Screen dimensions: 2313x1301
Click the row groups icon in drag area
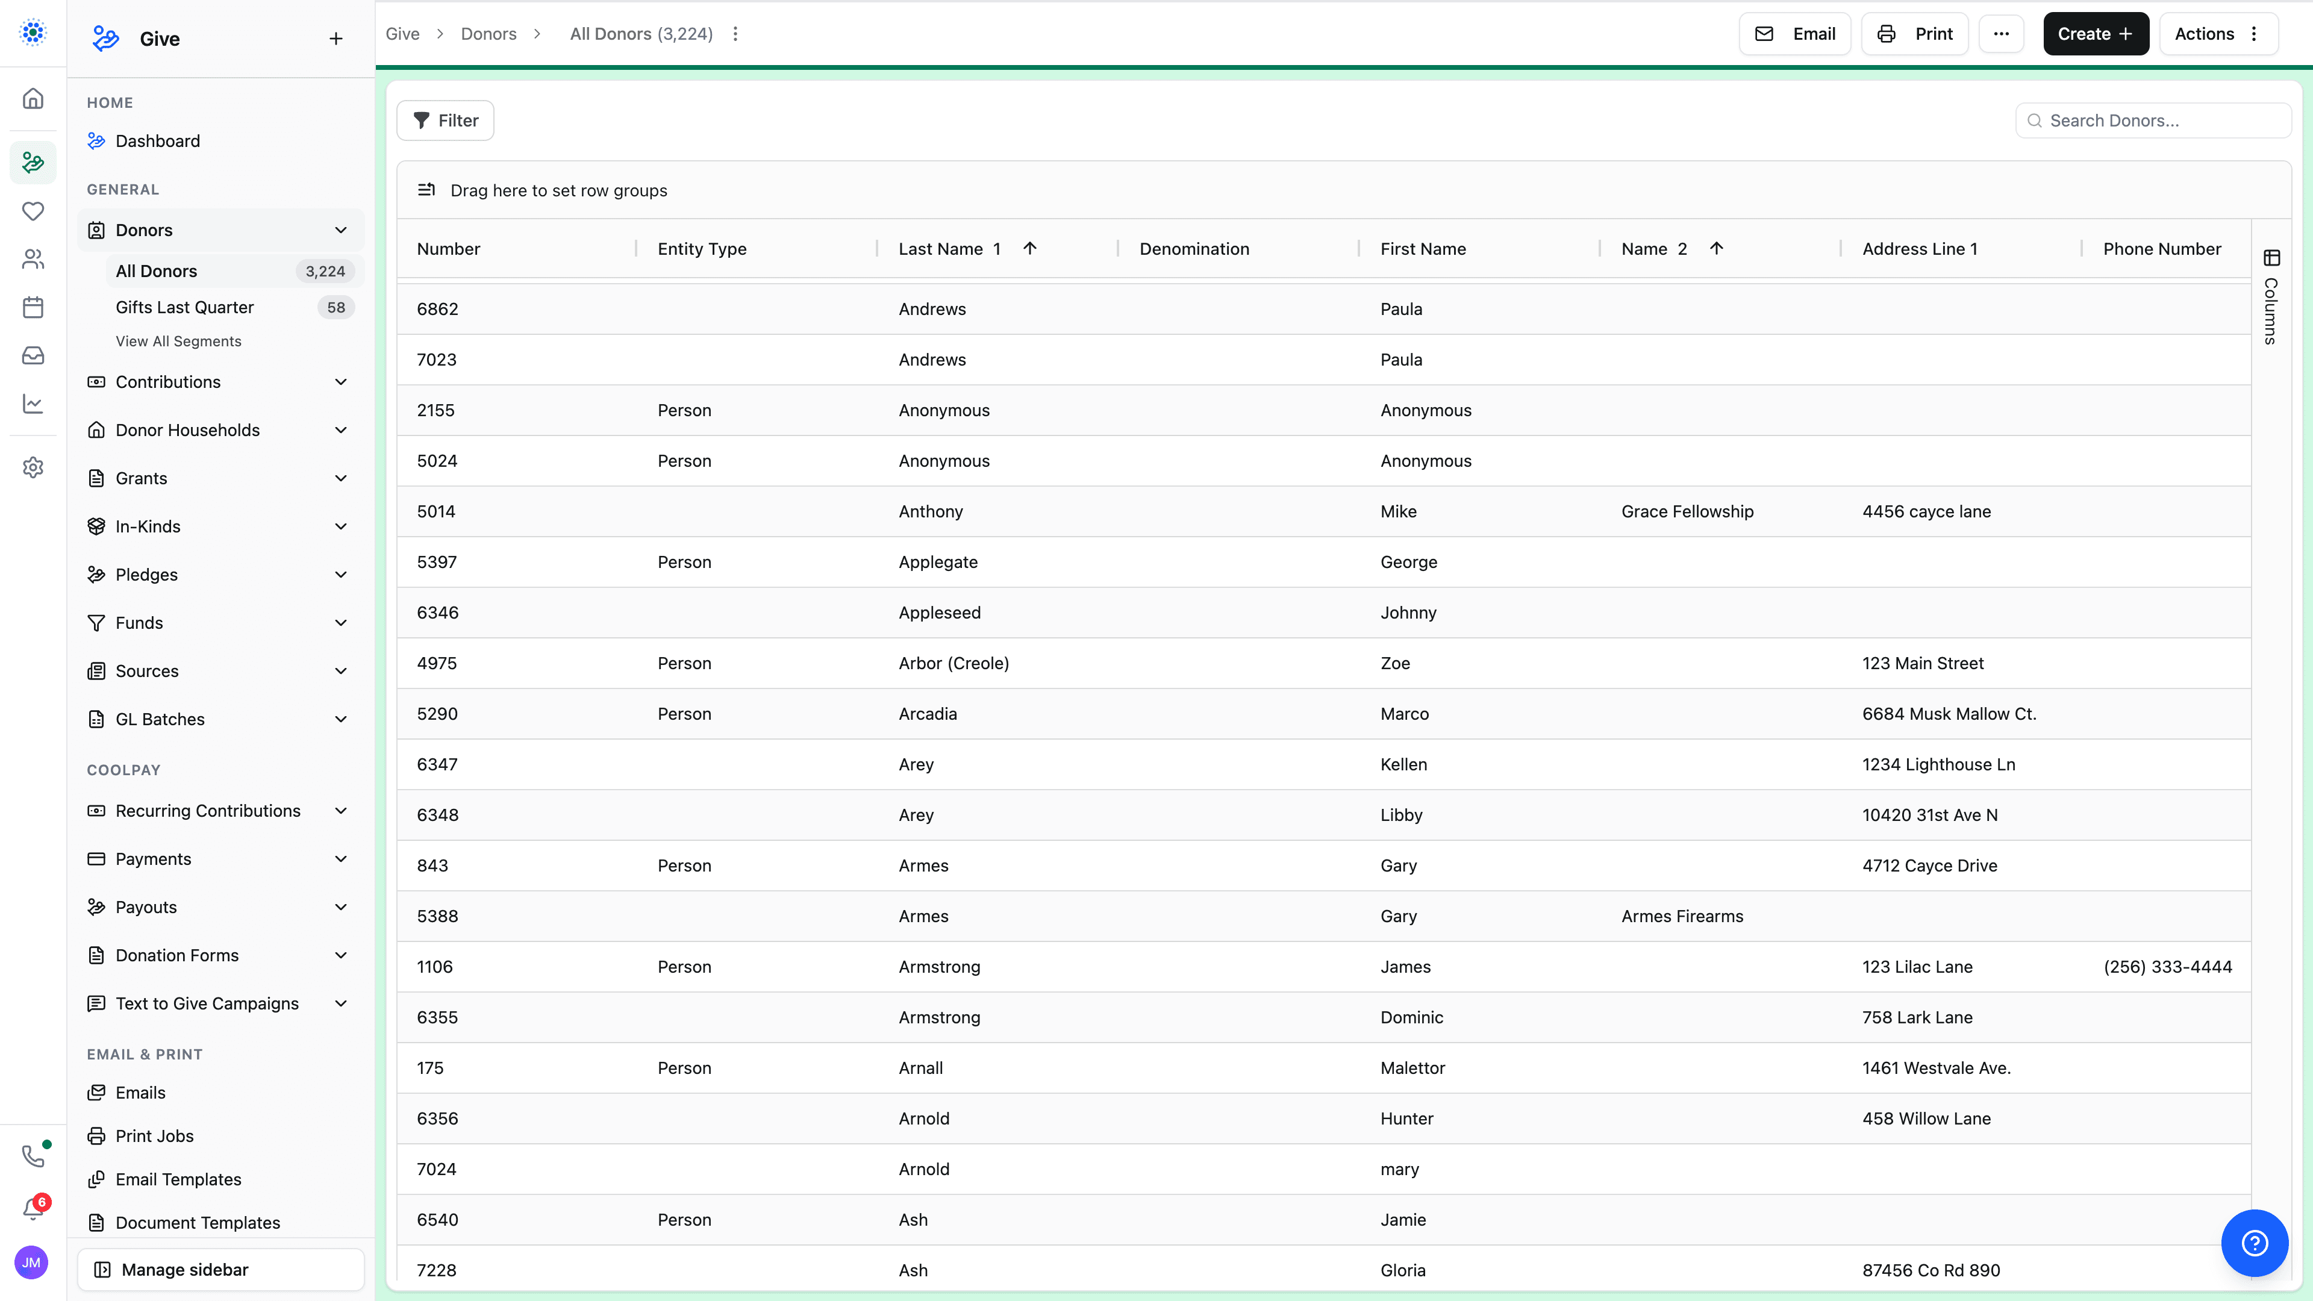click(426, 190)
